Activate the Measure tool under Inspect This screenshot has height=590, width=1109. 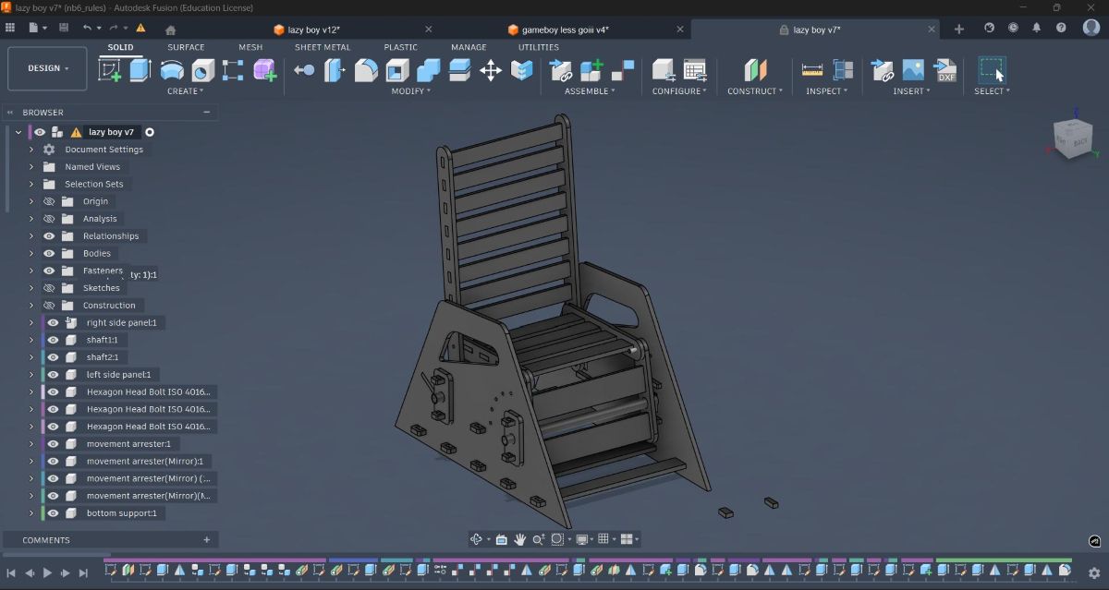811,69
